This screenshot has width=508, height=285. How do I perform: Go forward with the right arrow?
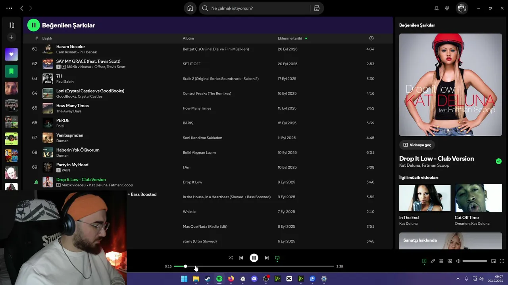pyautogui.click(x=31, y=8)
